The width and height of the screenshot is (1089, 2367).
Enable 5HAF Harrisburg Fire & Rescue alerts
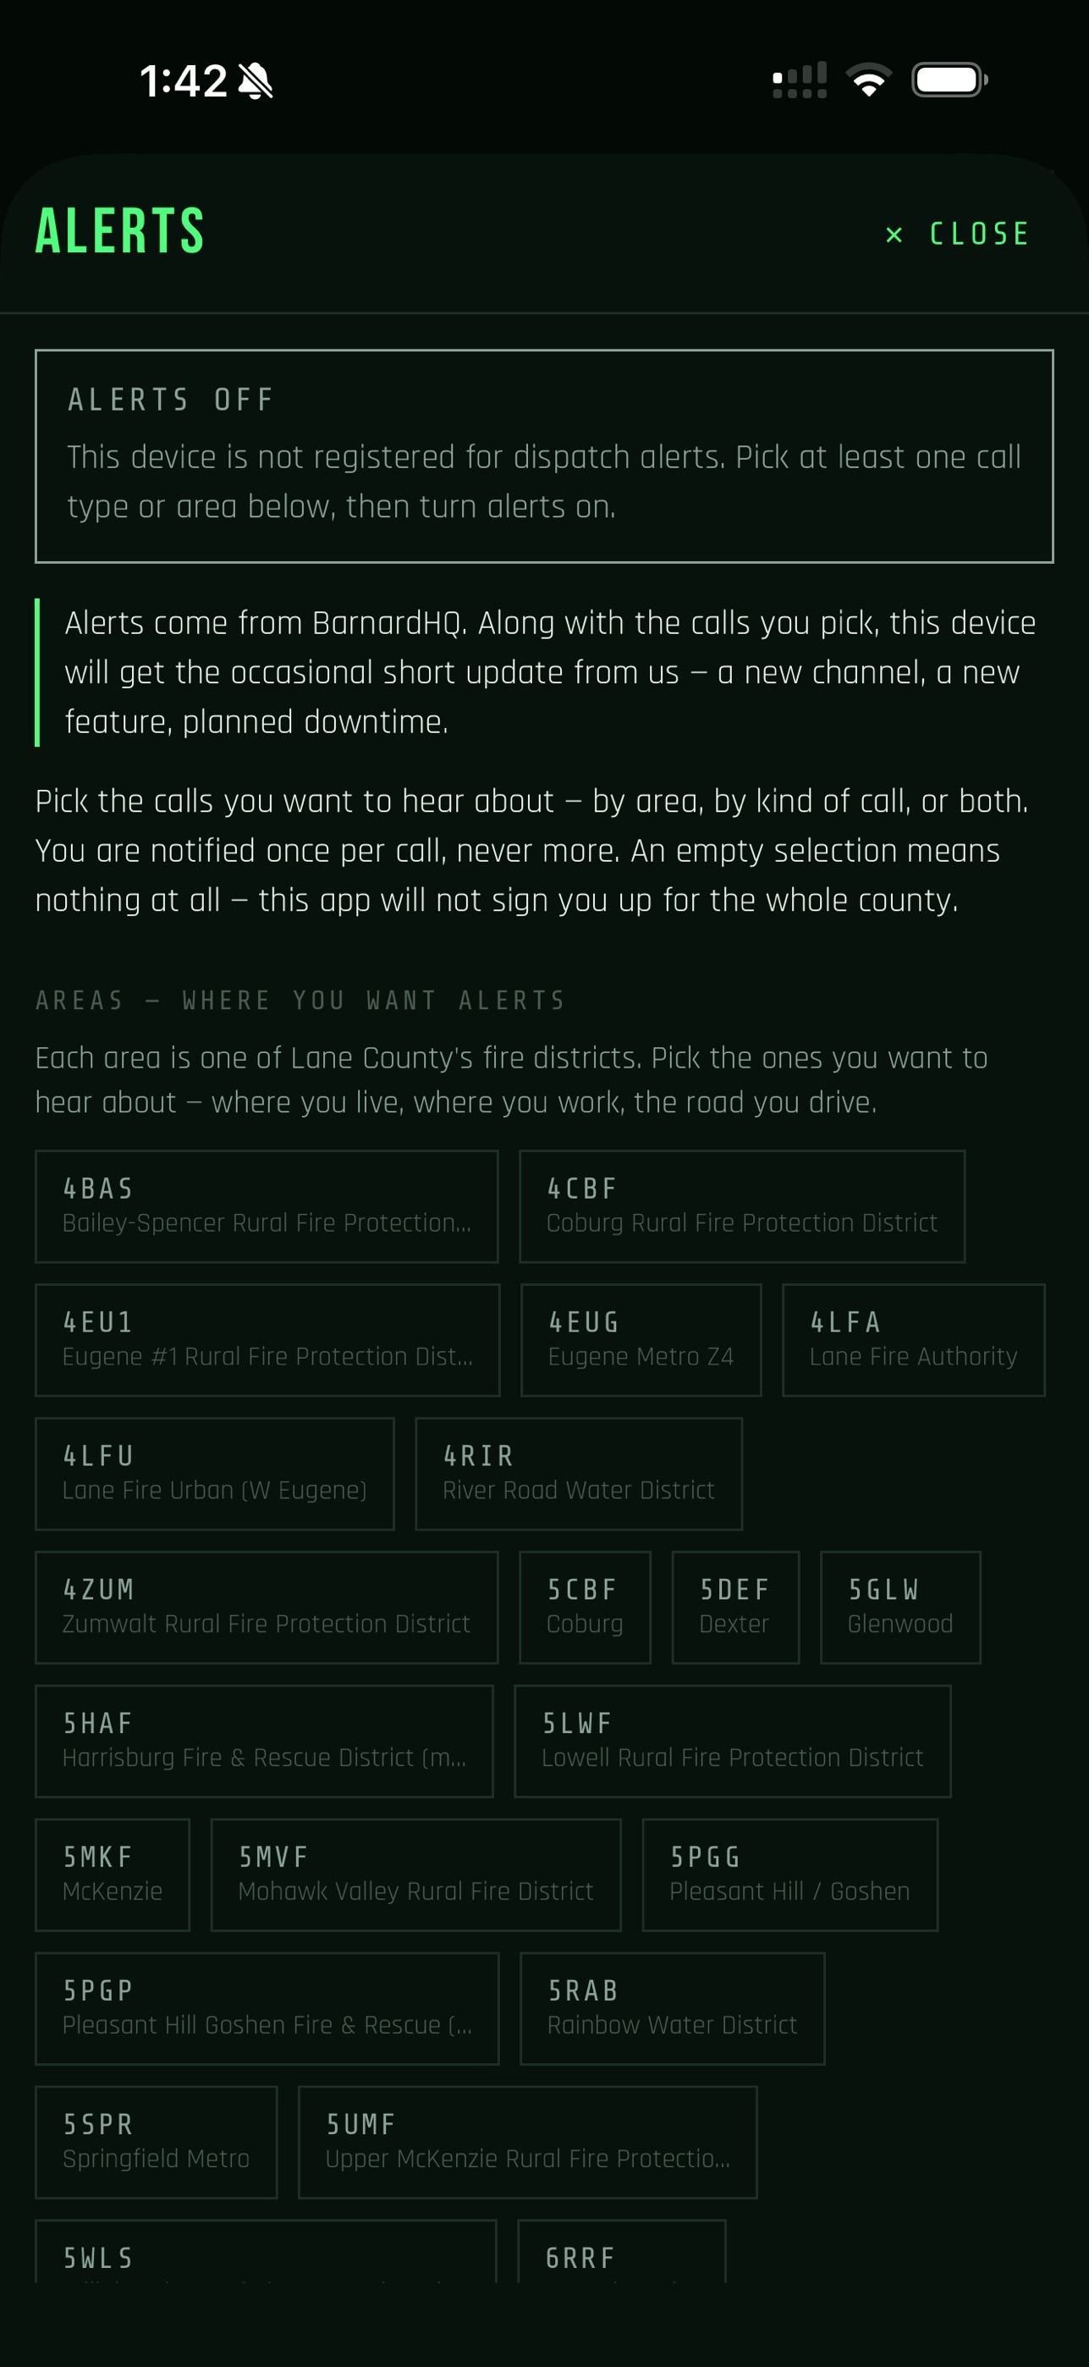[265, 1741]
